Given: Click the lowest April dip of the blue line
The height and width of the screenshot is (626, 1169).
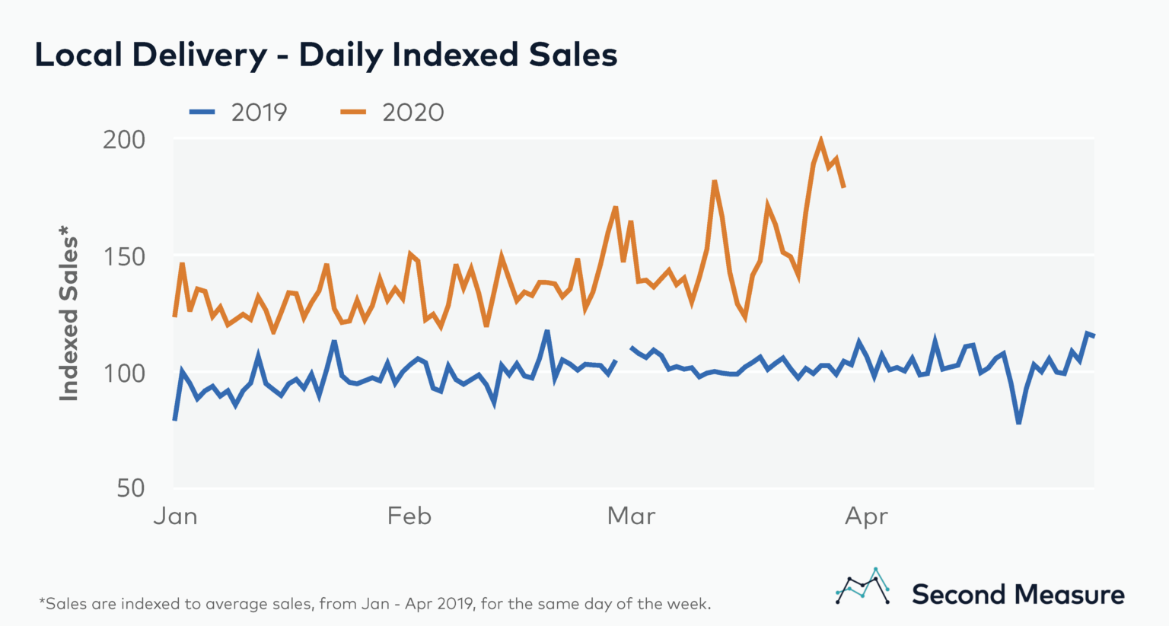Looking at the screenshot, I should 1018,422.
